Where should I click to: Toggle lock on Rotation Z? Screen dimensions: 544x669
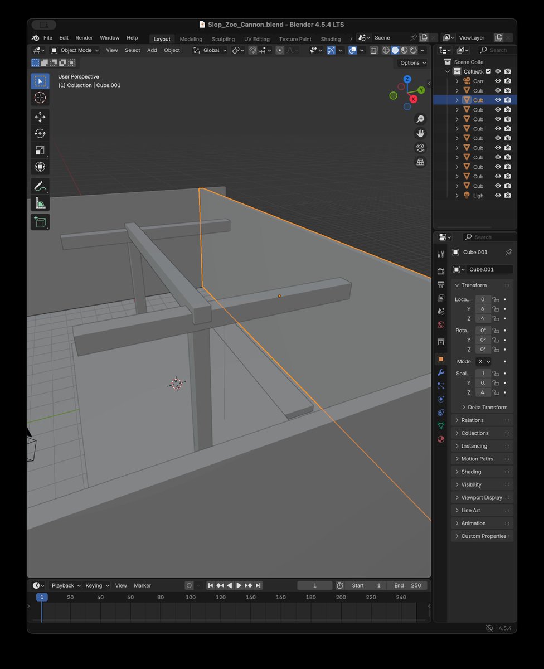click(496, 350)
